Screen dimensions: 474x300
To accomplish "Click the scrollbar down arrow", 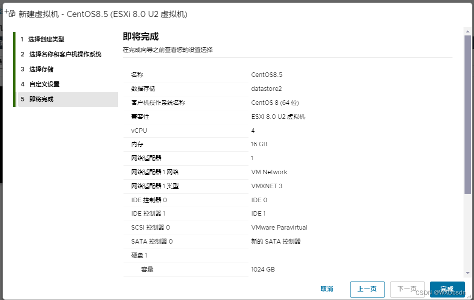I will pos(467,273).
